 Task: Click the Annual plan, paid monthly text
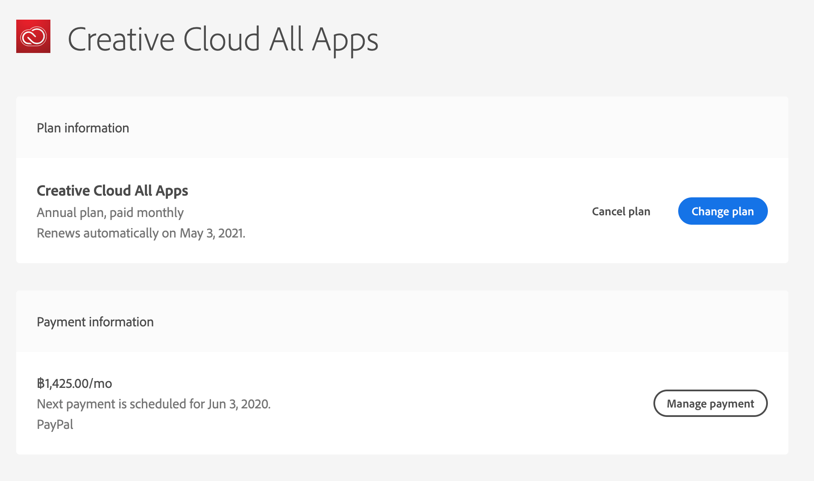pos(110,212)
